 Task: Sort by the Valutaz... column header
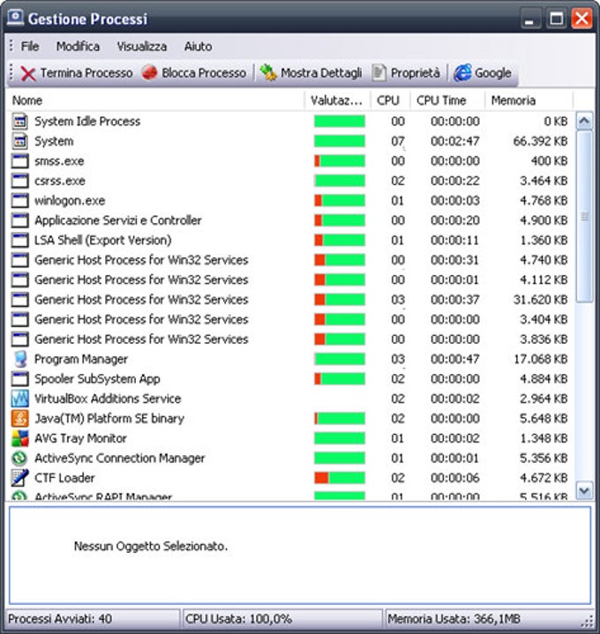(337, 101)
